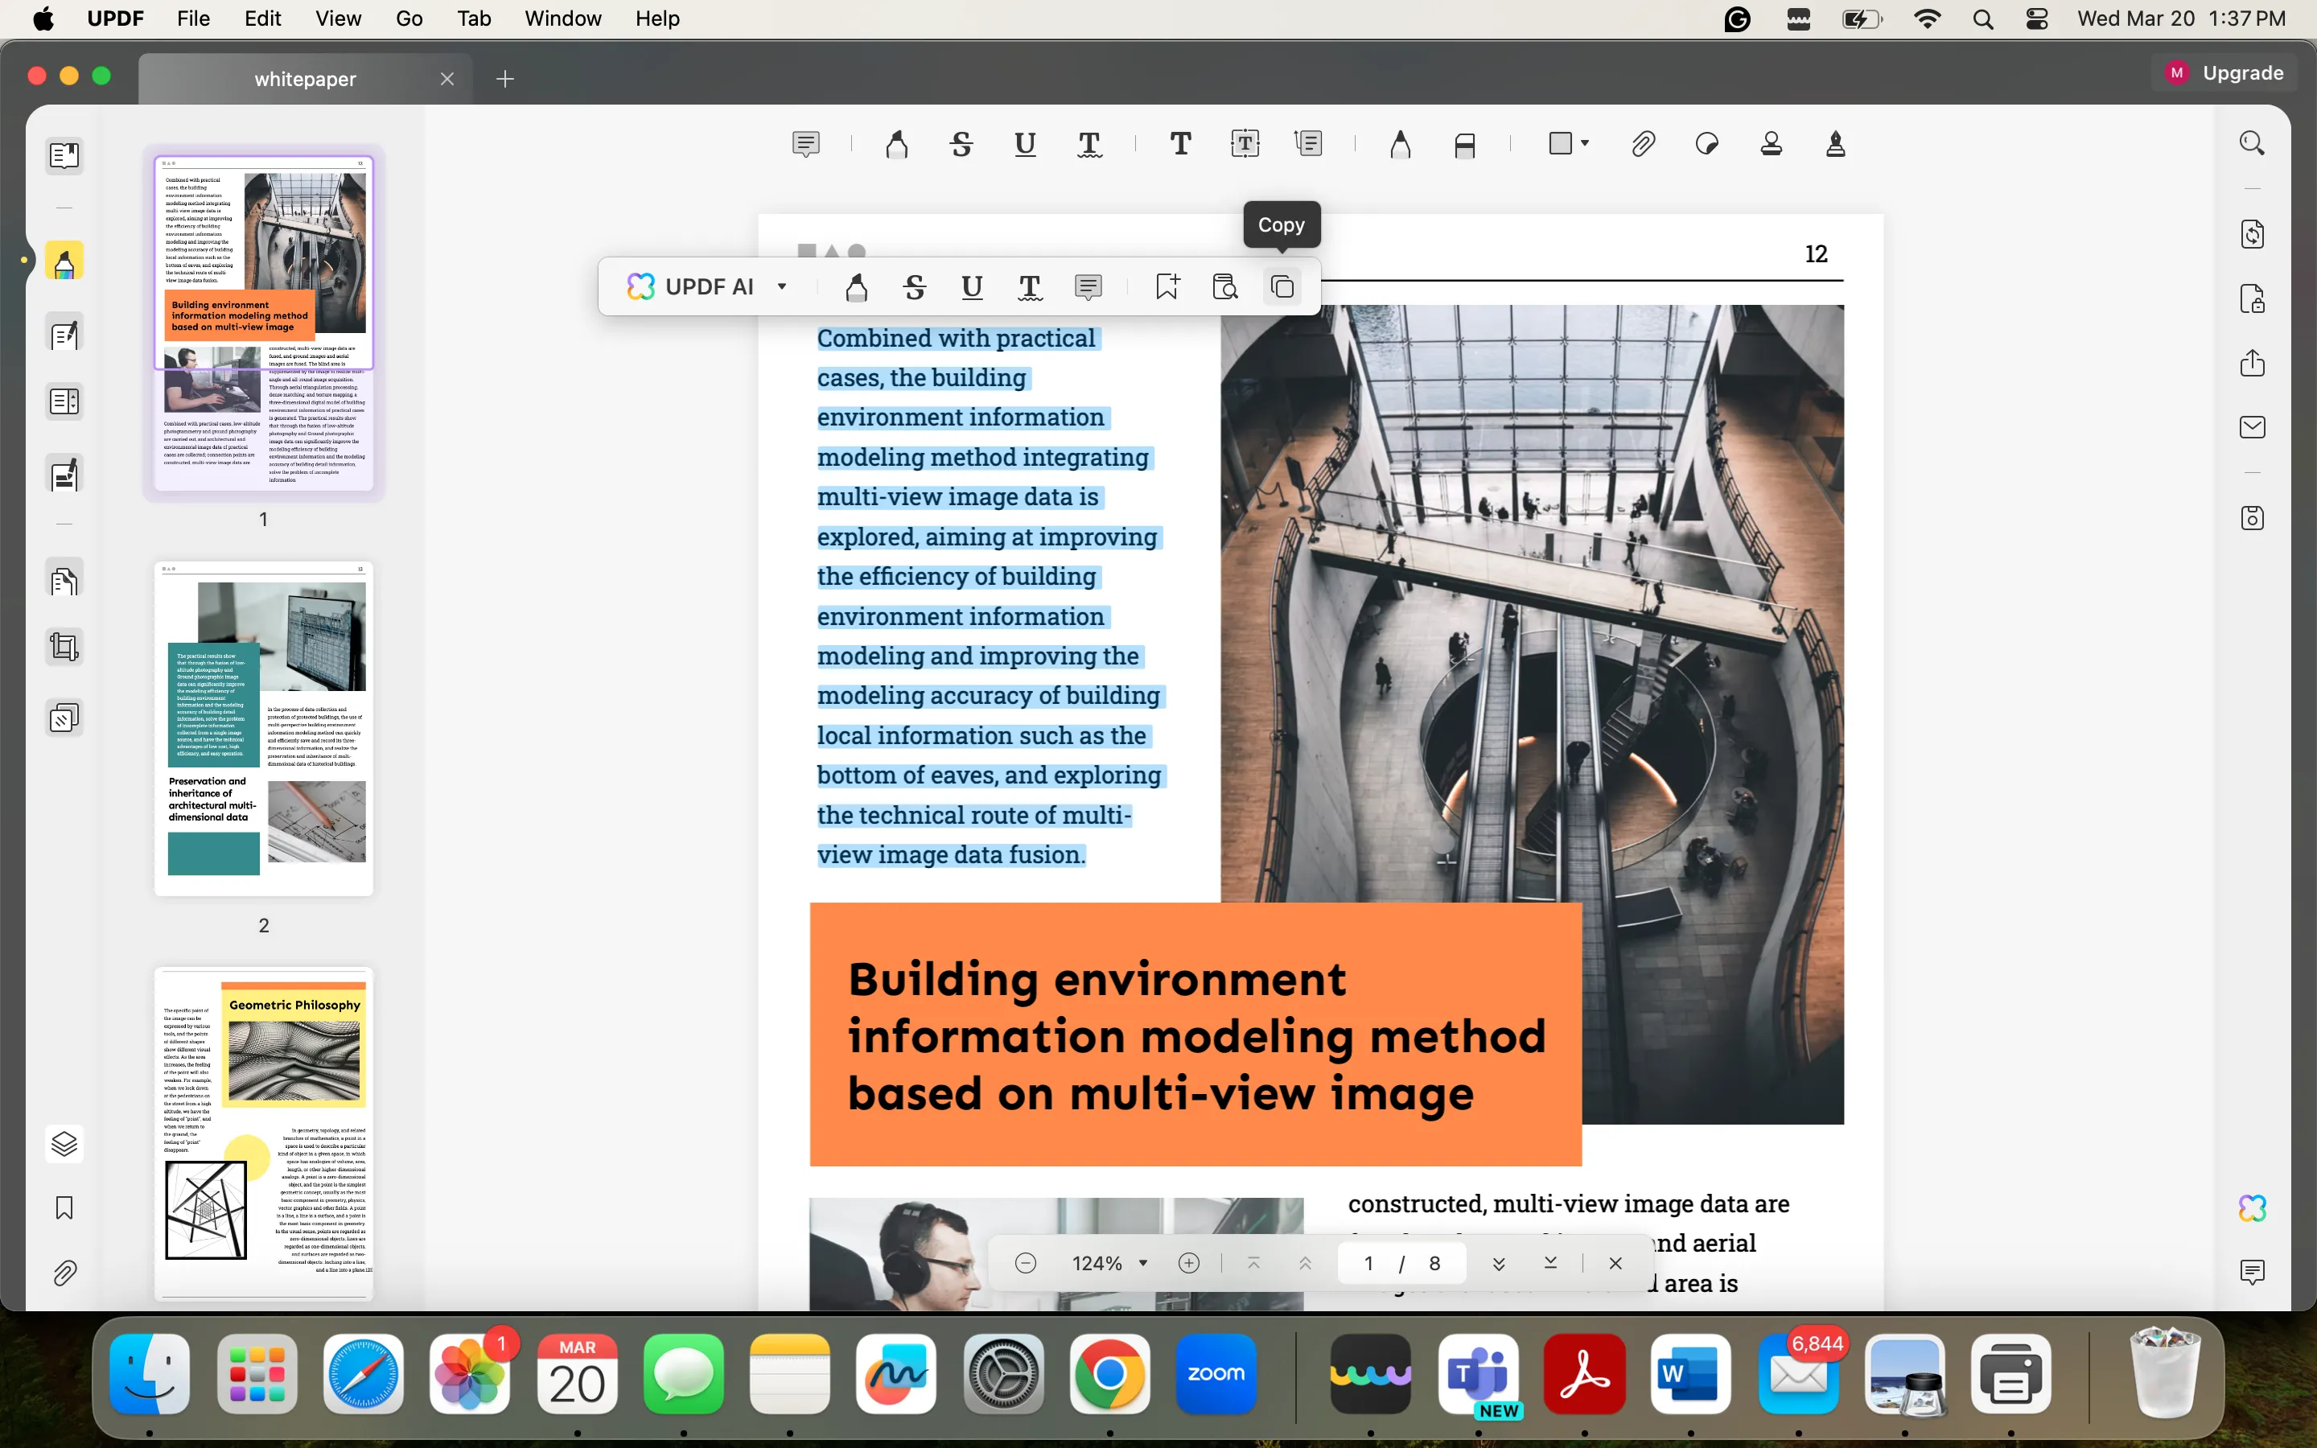
Task: Choose the pencil drawing tool
Action: click(1400, 145)
